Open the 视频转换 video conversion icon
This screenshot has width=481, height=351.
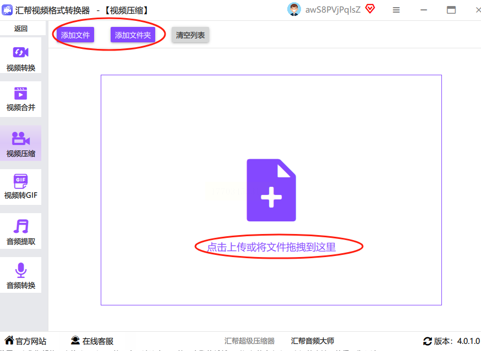[x=20, y=52]
